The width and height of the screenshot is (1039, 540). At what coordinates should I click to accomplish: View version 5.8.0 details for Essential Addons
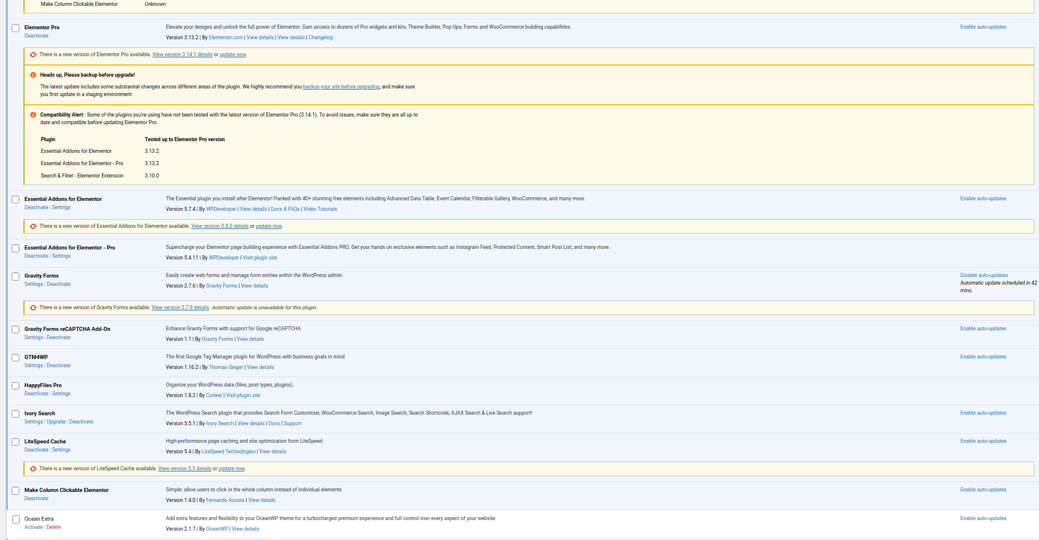(220, 226)
